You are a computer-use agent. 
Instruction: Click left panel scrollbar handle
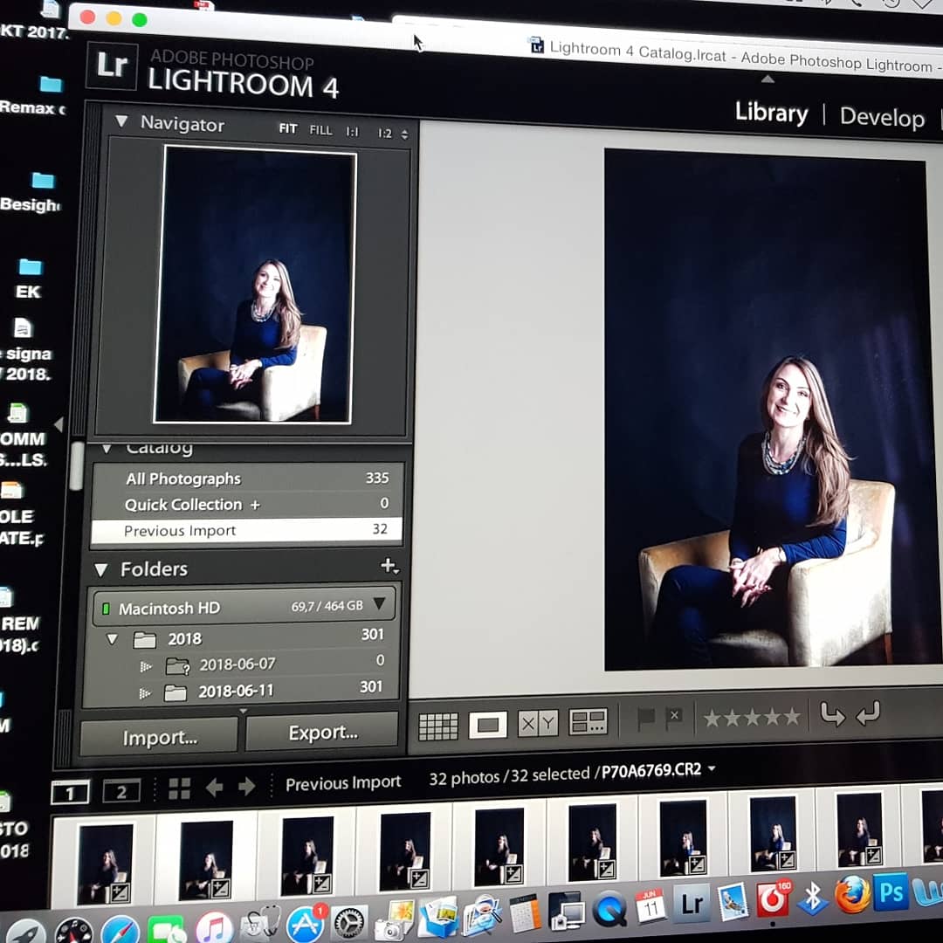(76, 466)
